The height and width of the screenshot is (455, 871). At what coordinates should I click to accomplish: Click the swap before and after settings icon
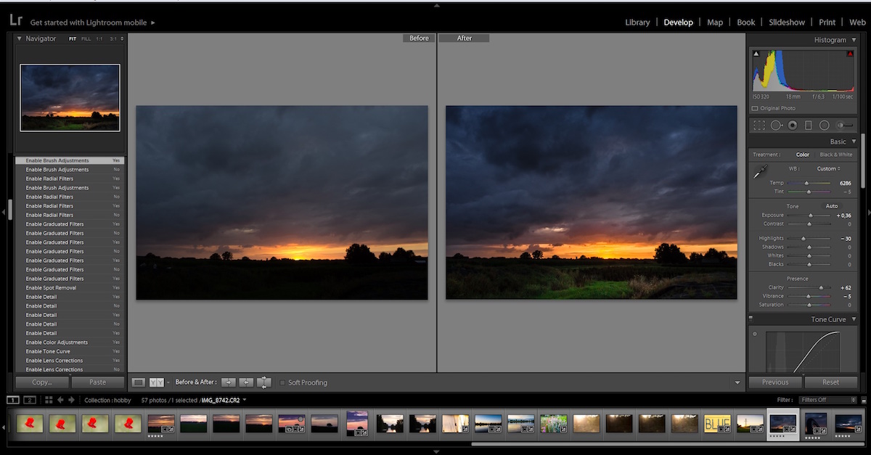[264, 382]
